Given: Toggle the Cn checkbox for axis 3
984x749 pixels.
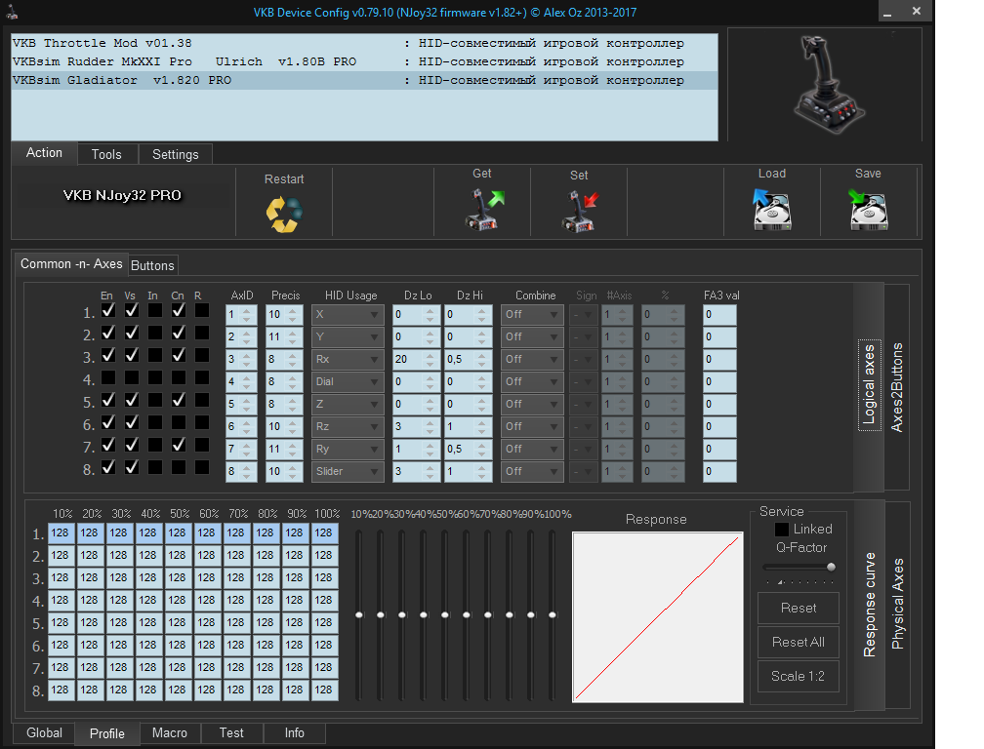Looking at the screenshot, I should [x=179, y=355].
